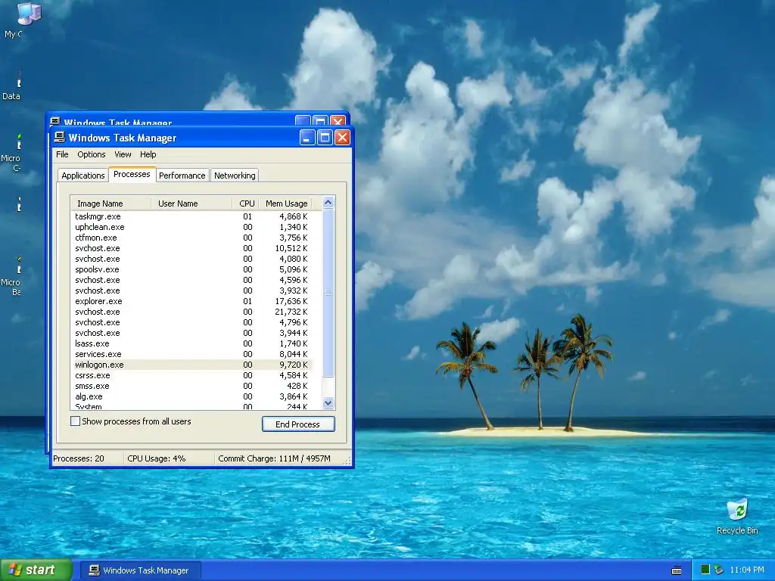The image size is (775, 581).
Task: Close the rear Task Manager window
Action: (338, 121)
